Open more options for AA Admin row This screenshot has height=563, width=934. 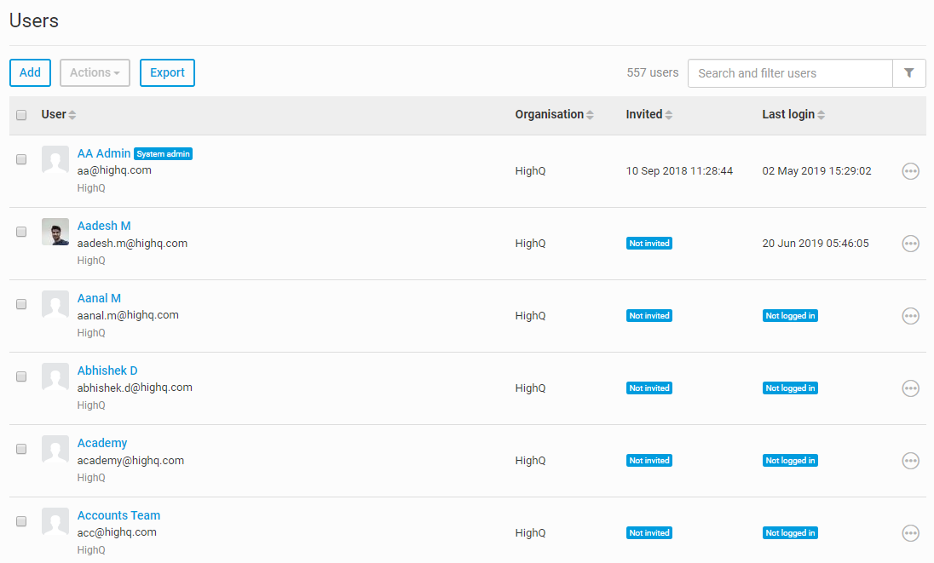[910, 171]
